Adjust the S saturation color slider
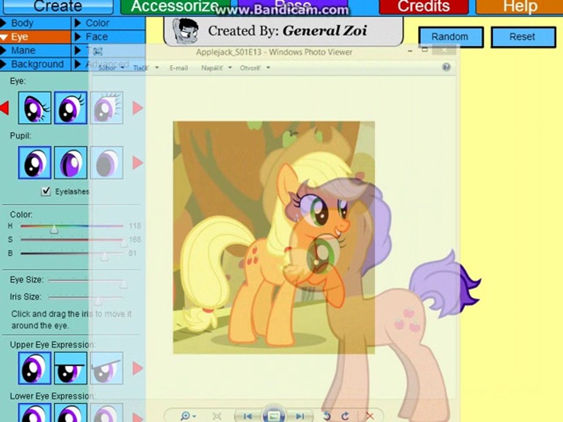Screen dimensions: 563x422 pos(124,243)
